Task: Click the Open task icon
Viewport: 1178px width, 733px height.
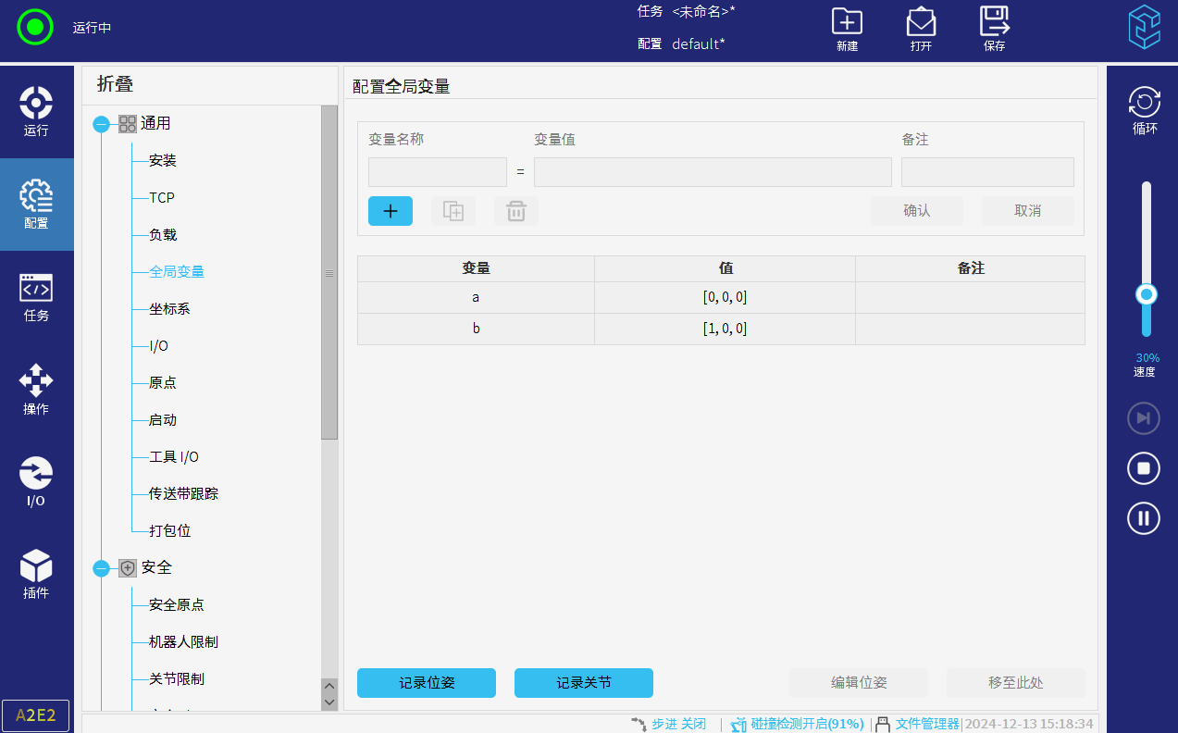Action: tap(921, 22)
